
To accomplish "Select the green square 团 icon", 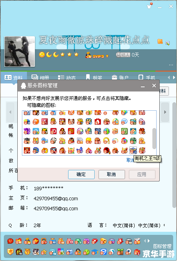I will (124, 131).
